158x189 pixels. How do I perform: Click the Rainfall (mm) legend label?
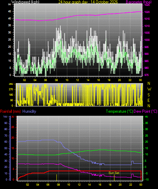click(x=10, y=111)
